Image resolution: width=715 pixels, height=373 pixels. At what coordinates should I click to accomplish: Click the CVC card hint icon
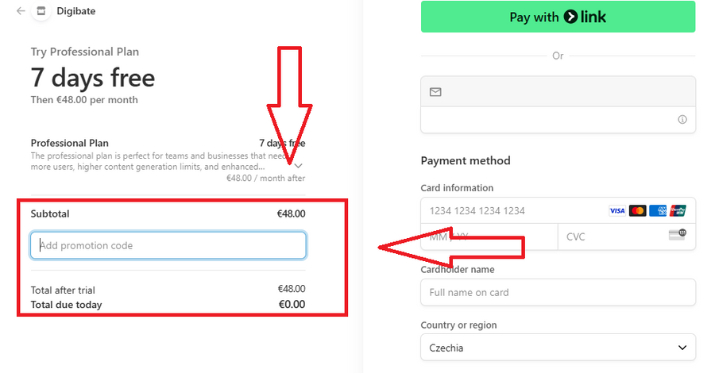tap(677, 234)
